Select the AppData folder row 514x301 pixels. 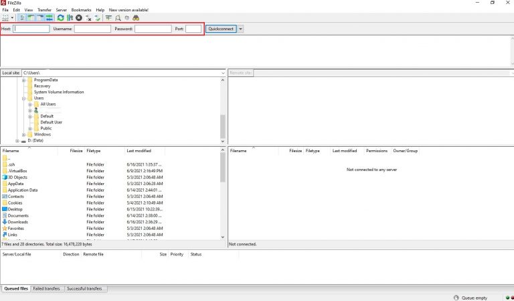(82, 184)
